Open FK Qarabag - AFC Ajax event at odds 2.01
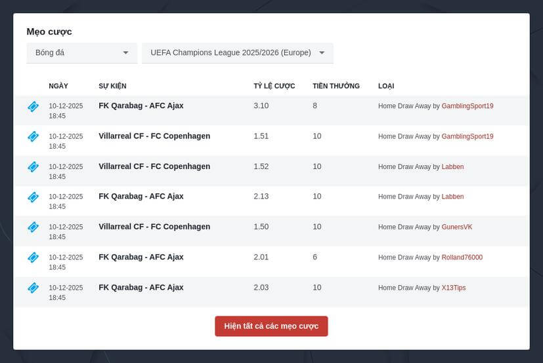The width and height of the screenshot is (543, 363). (141, 257)
